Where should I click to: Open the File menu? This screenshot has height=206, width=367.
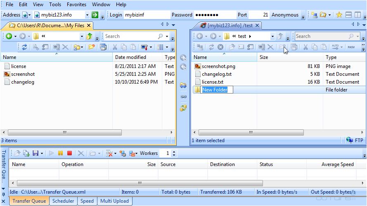pos(9,5)
